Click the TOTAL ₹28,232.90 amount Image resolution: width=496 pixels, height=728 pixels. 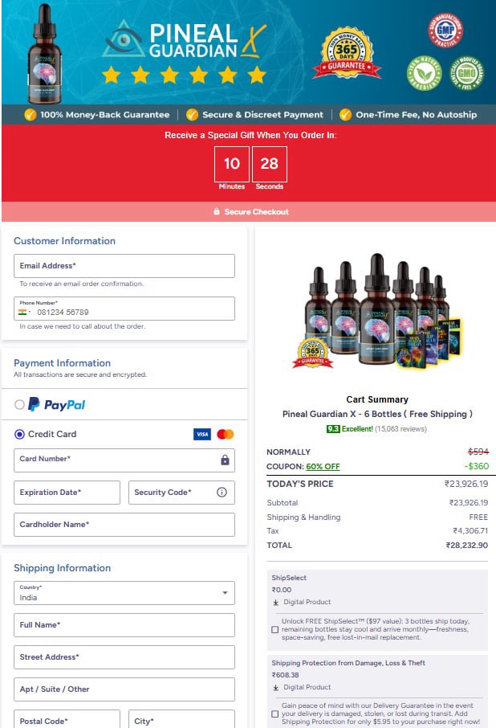click(467, 545)
